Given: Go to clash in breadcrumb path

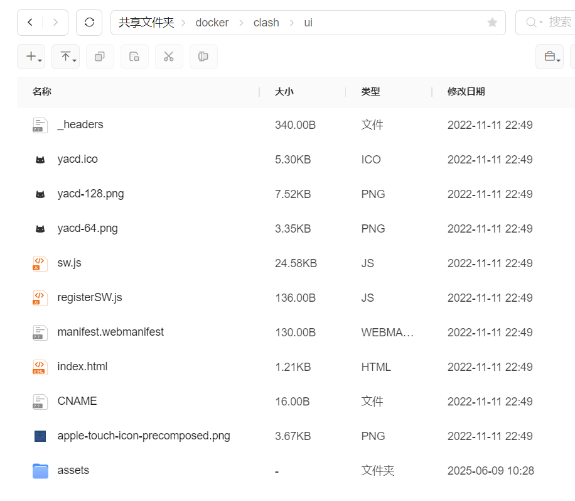Looking at the screenshot, I should (x=266, y=23).
